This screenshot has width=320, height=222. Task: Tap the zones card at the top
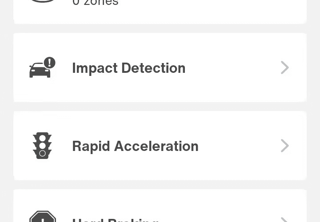coord(160,12)
